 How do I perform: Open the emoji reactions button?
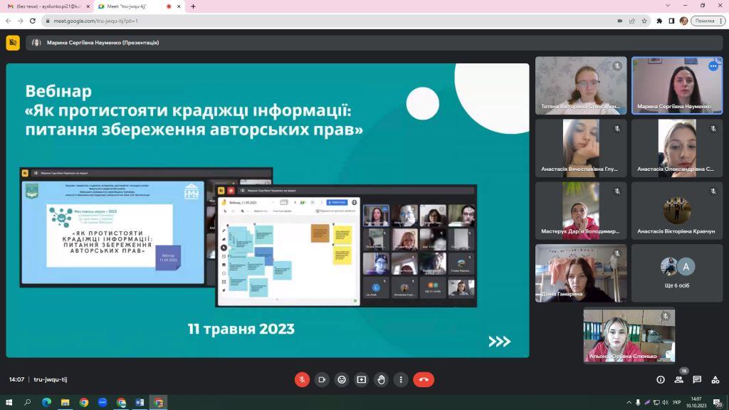[x=342, y=379]
